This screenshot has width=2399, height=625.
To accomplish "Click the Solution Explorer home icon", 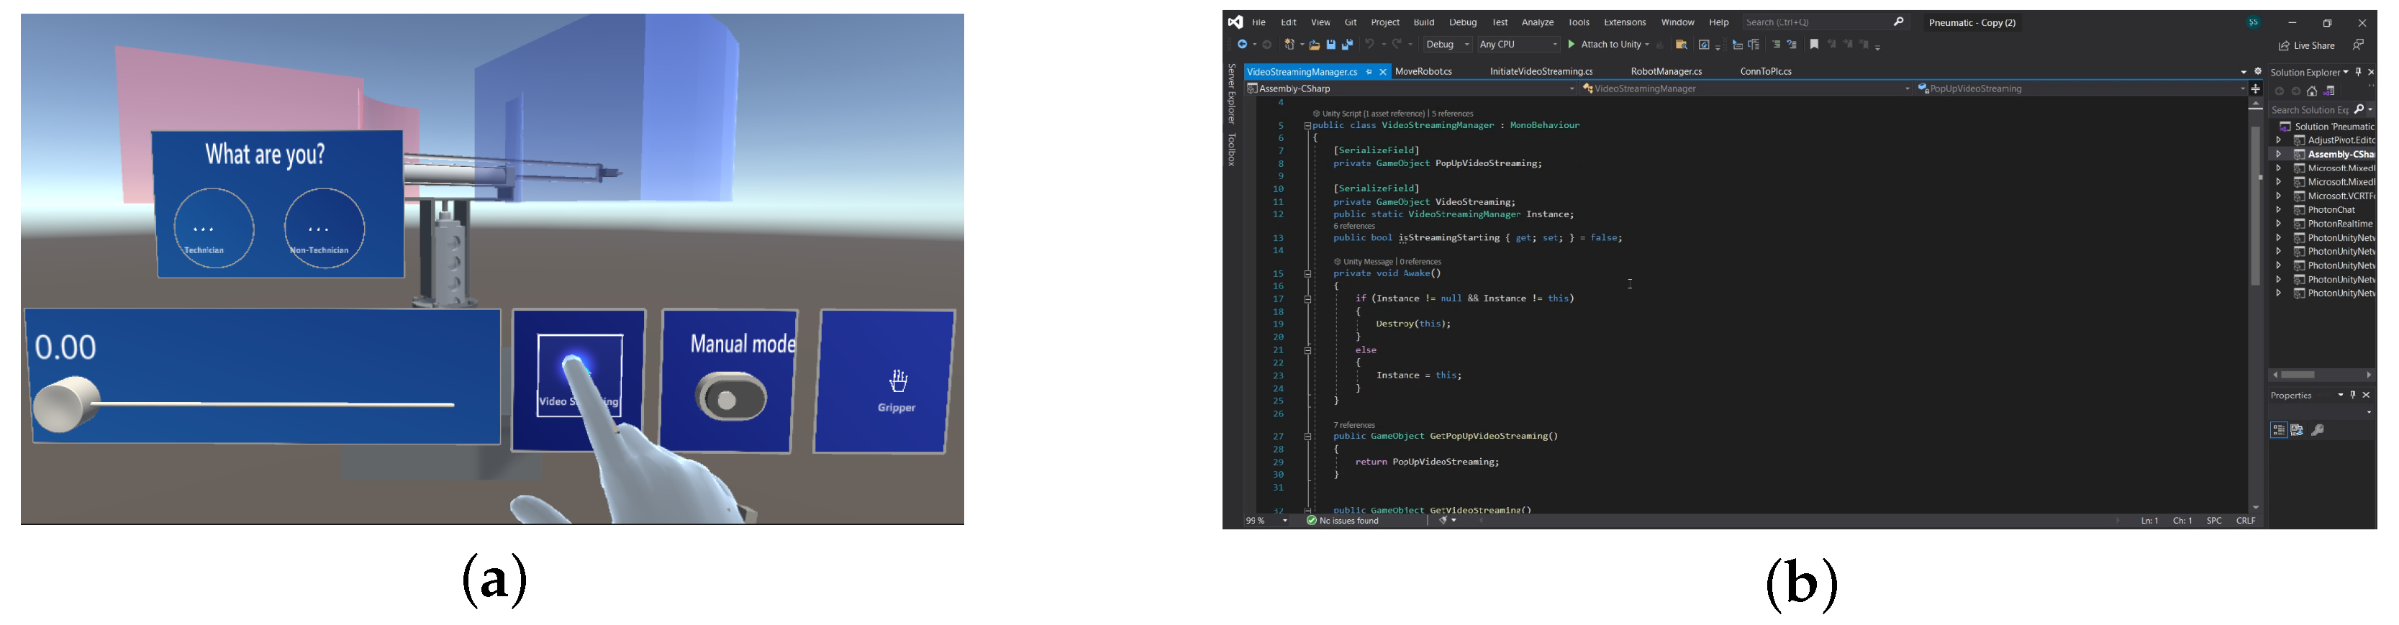I will pyautogui.click(x=2311, y=91).
